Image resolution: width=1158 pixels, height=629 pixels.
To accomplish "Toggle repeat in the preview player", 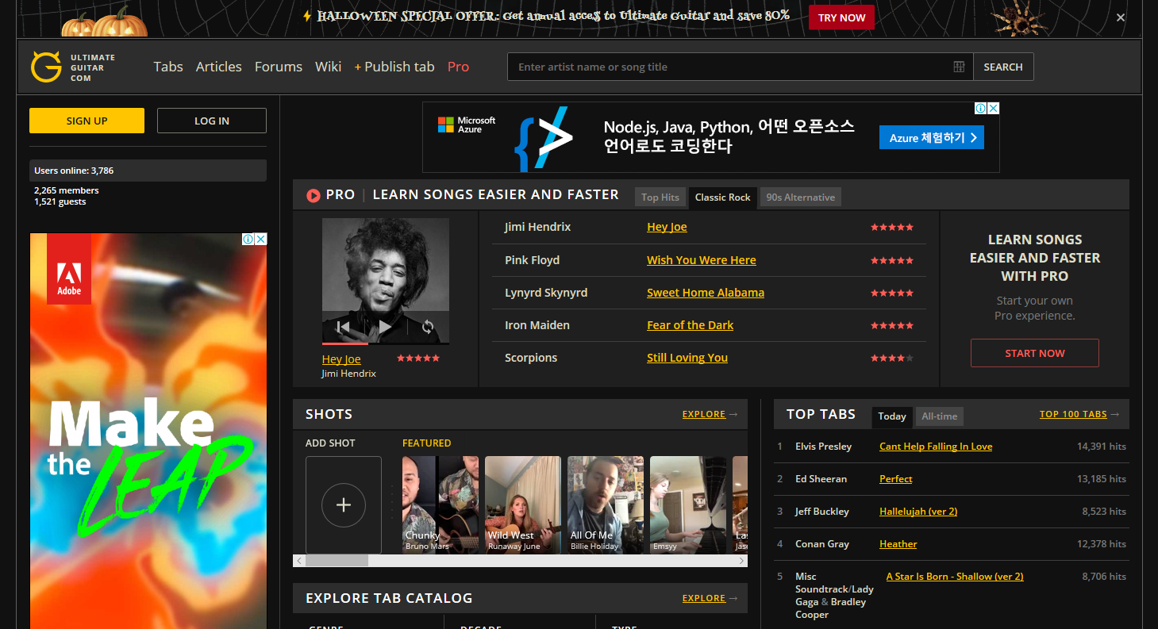I will coord(428,326).
